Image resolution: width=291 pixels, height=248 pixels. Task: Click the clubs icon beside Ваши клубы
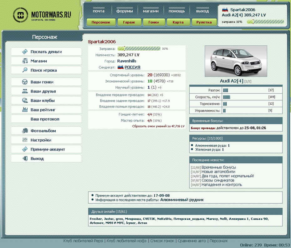click(25, 100)
